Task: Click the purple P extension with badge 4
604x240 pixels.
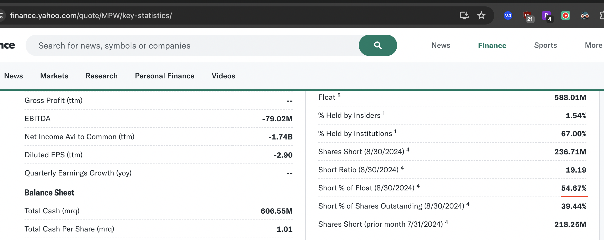Action: coord(546,16)
